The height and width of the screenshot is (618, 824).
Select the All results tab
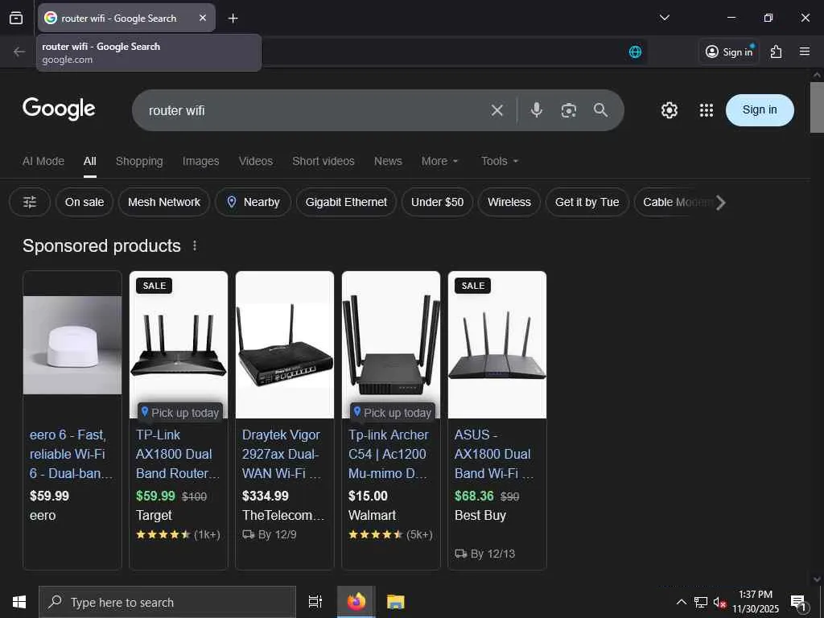click(x=90, y=161)
